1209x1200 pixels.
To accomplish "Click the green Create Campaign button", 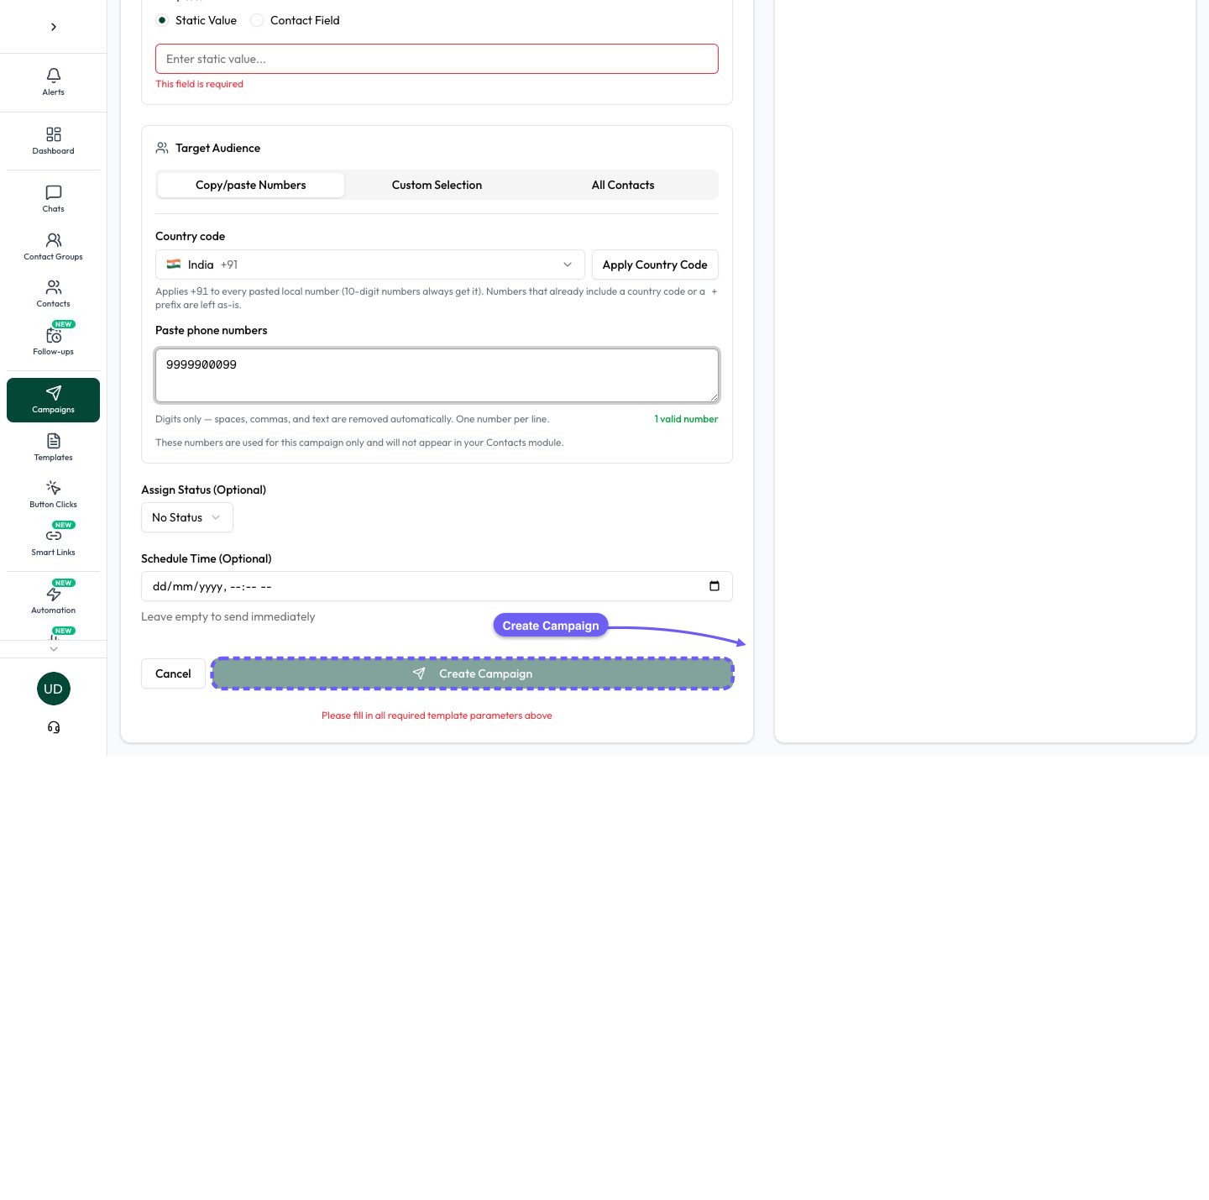I will click(473, 673).
